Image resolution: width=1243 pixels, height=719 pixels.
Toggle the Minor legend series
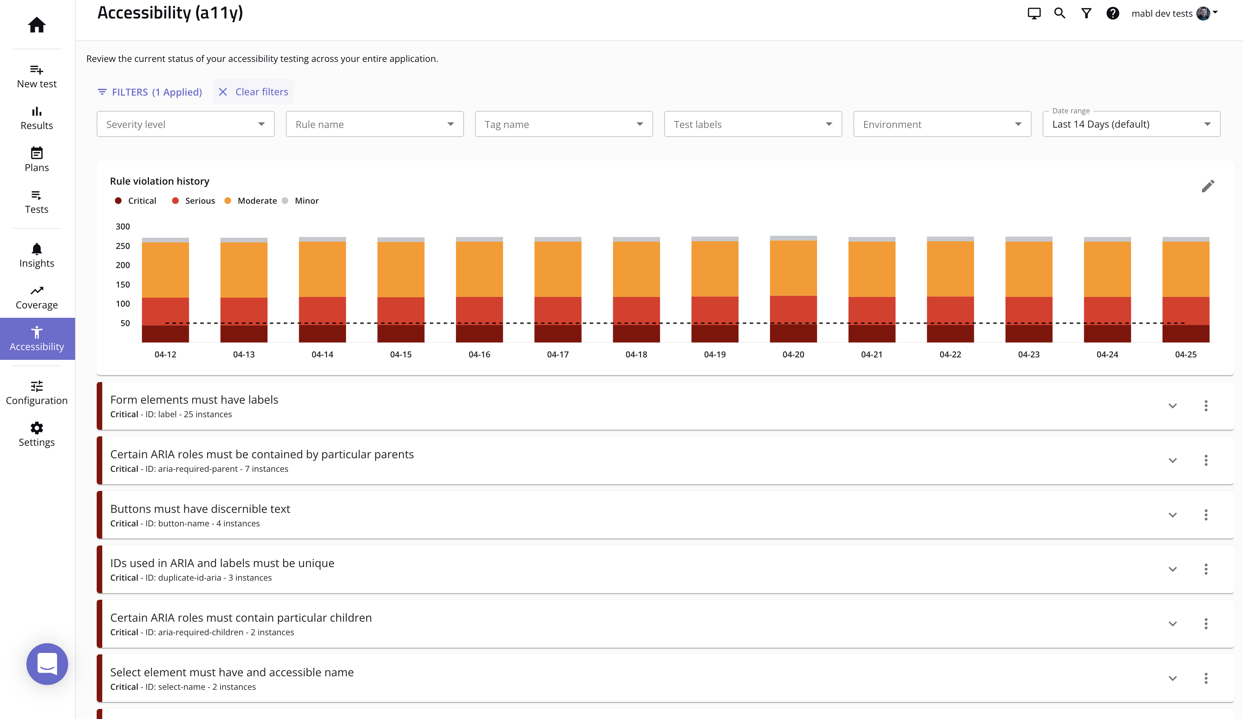click(300, 201)
